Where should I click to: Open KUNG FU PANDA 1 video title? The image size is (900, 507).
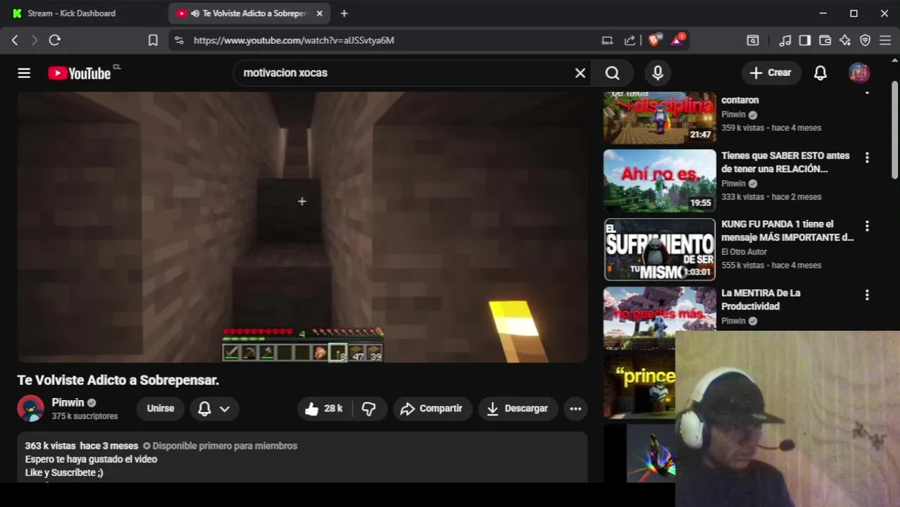click(x=787, y=231)
